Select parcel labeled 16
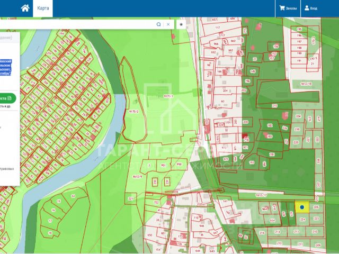 click(53, 210)
